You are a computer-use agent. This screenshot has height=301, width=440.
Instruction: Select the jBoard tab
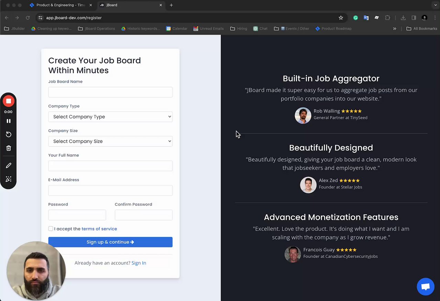(x=131, y=5)
